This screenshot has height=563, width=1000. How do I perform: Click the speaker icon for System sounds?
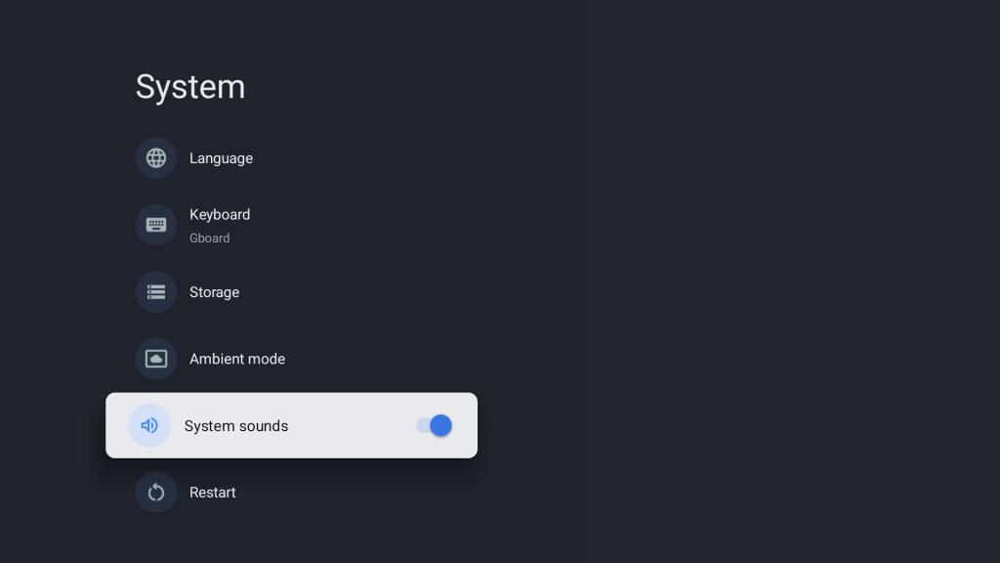coord(149,426)
